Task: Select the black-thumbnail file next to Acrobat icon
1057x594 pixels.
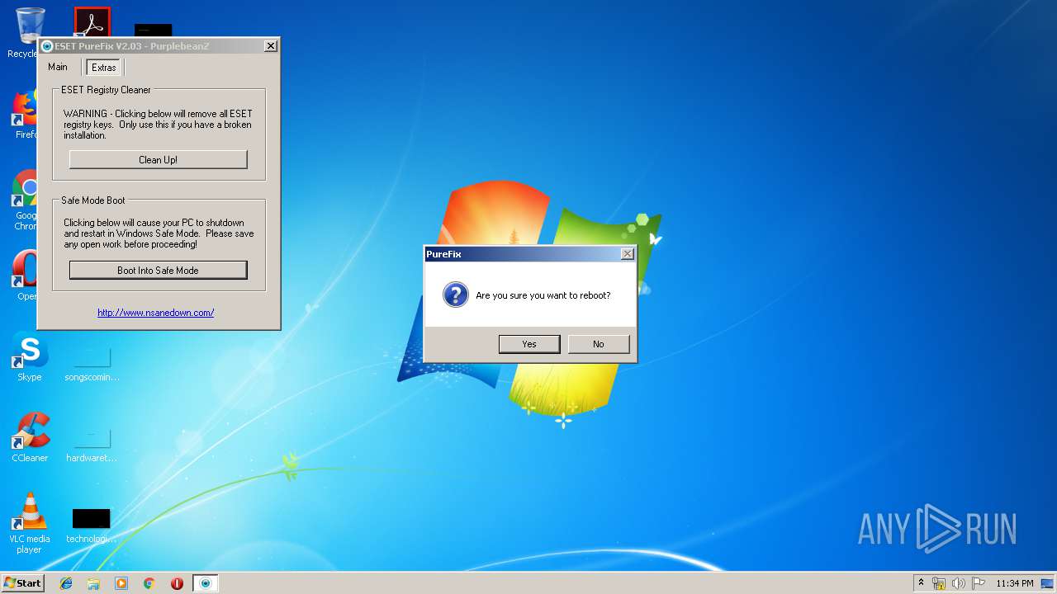Action: (x=154, y=31)
